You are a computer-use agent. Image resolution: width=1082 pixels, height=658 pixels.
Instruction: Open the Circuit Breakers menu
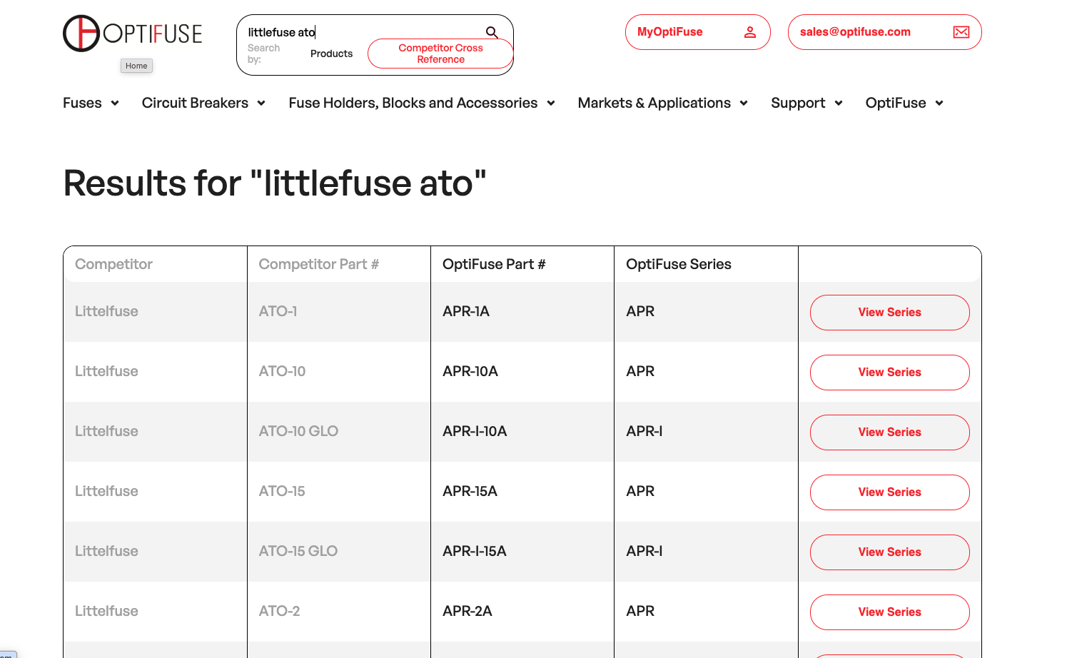tap(195, 103)
